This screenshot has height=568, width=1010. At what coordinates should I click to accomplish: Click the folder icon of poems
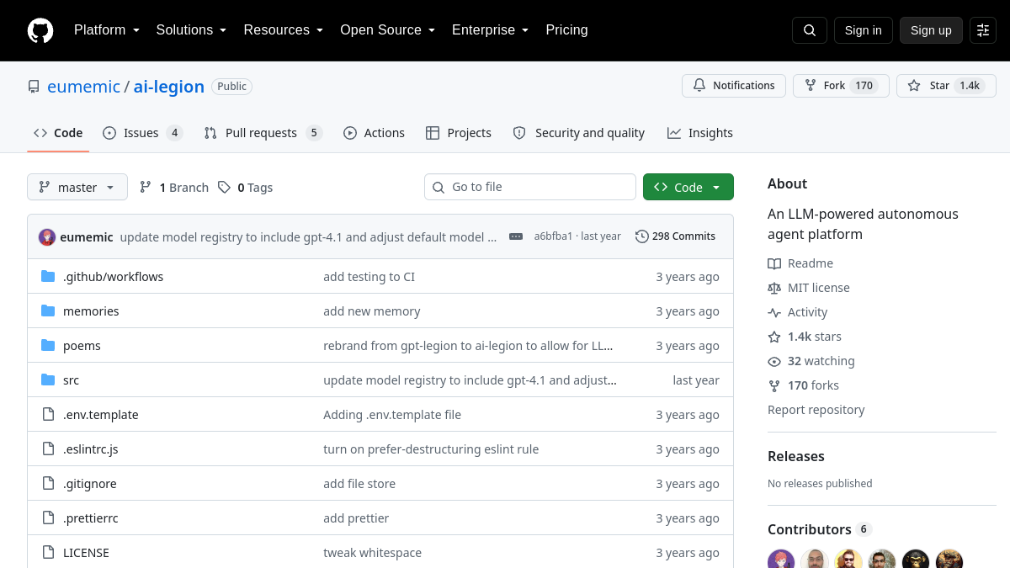48,346
